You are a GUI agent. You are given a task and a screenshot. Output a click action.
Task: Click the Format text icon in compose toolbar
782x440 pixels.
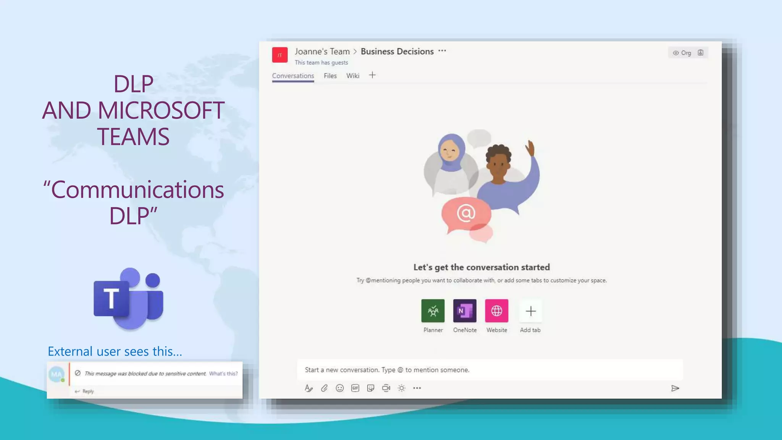[x=309, y=388]
